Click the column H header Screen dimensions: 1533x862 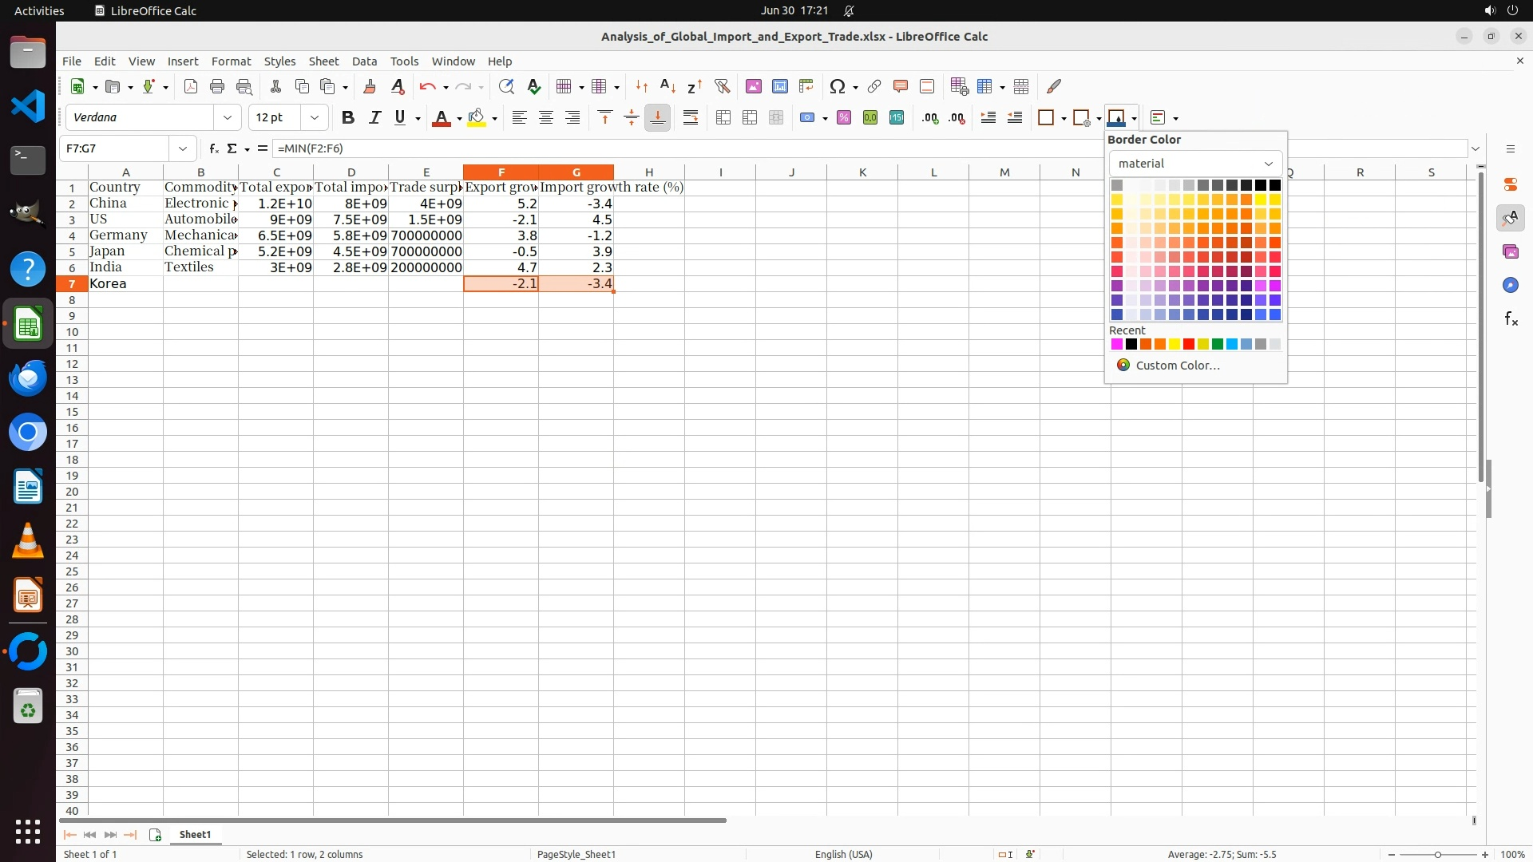pos(648,172)
